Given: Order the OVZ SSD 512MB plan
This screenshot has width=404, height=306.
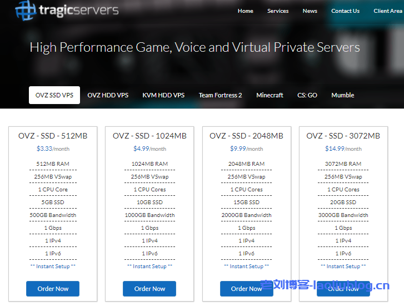Looking at the screenshot, I should pyautogui.click(x=53, y=289).
